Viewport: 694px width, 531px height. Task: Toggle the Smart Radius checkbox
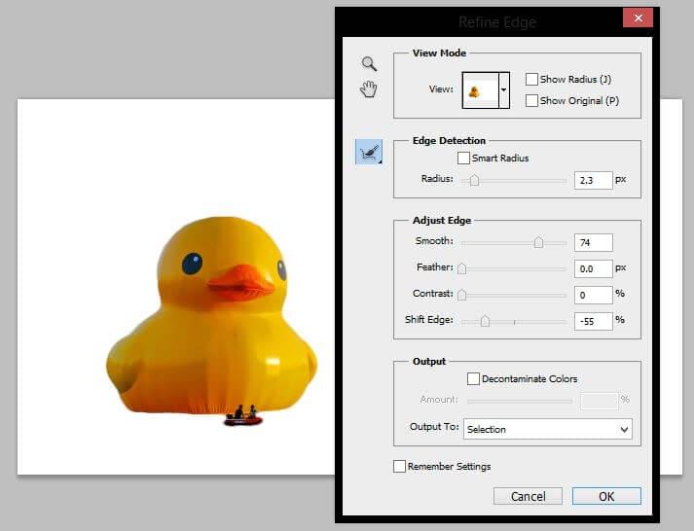(x=463, y=158)
